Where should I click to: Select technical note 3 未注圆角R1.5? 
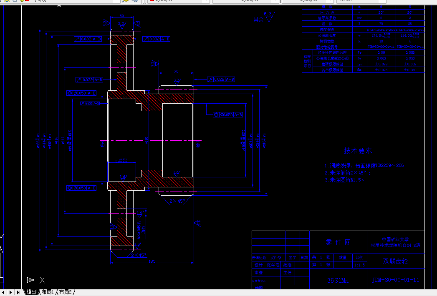coord(344,180)
